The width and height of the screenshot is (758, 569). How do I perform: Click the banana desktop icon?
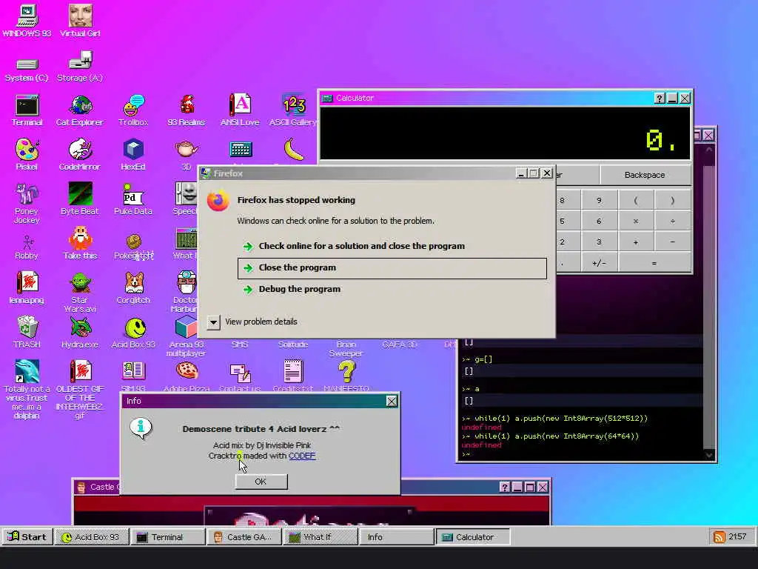(x=293, y=149)
